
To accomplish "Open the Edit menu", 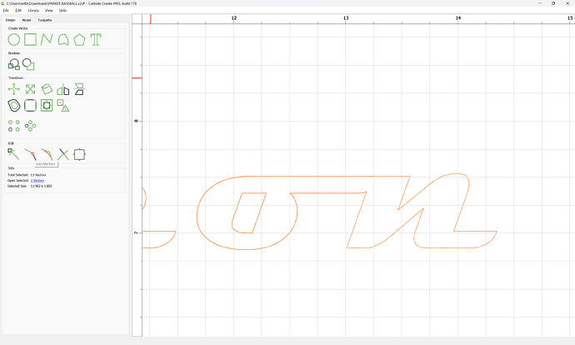I will [18, 10].
